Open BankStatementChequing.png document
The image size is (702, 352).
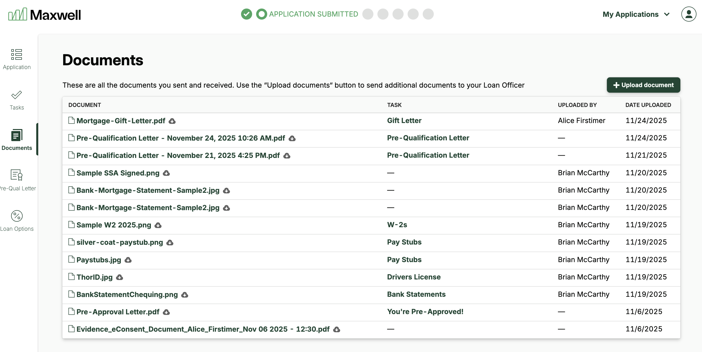(x=127, y=294)
